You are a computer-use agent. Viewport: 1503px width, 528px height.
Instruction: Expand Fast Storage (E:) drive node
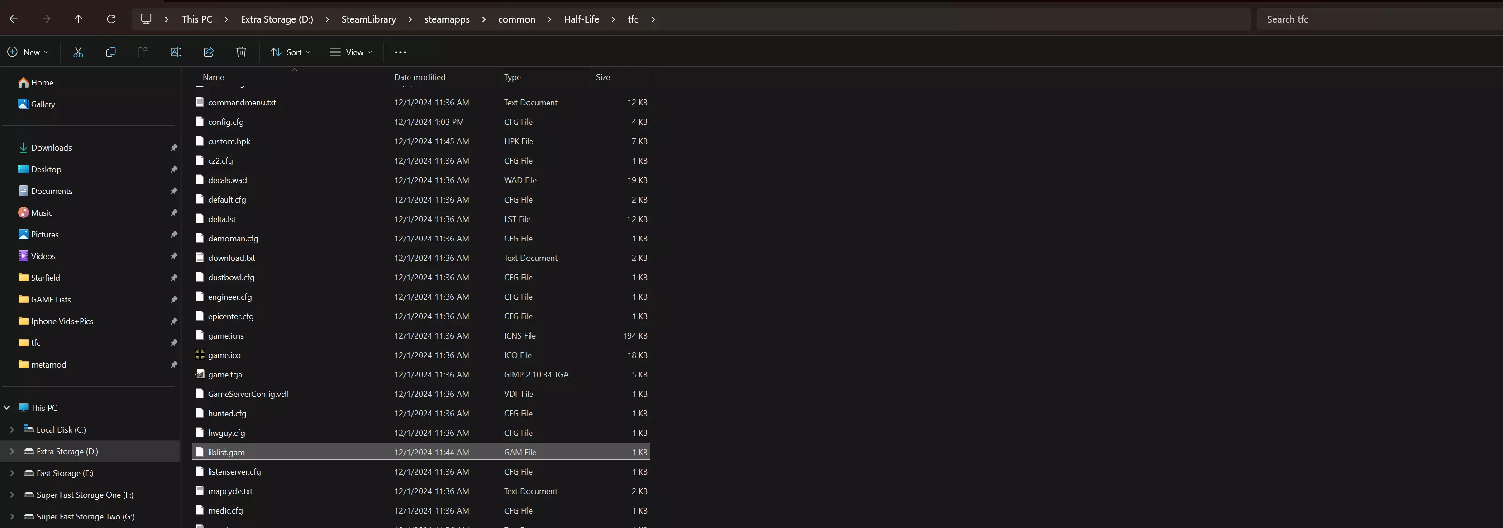12,473
